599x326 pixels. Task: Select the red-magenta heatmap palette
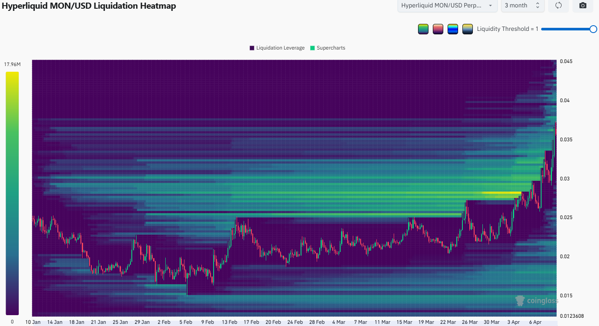pyautogui.click(x=438, y=29)
